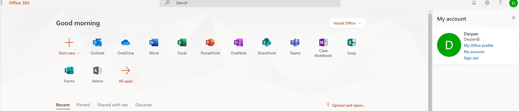Launch PowerPoint from the app row
Screen dimensions: 519x111
pos(210,46)
